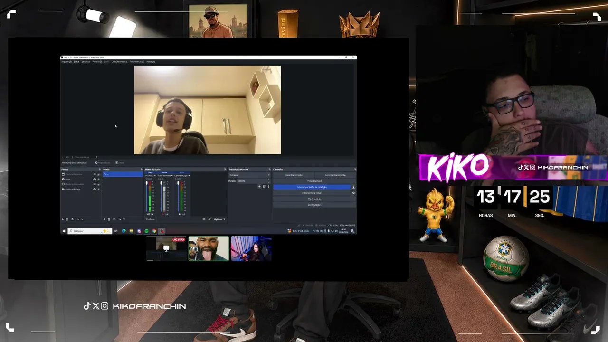This screenshot has height=342, width=608.
Task: Add a new scene in Cenas panel
Action: pos(104,219)
